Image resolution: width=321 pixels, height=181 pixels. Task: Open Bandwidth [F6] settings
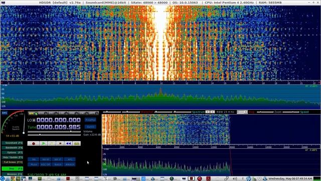[x=12, y=148]
